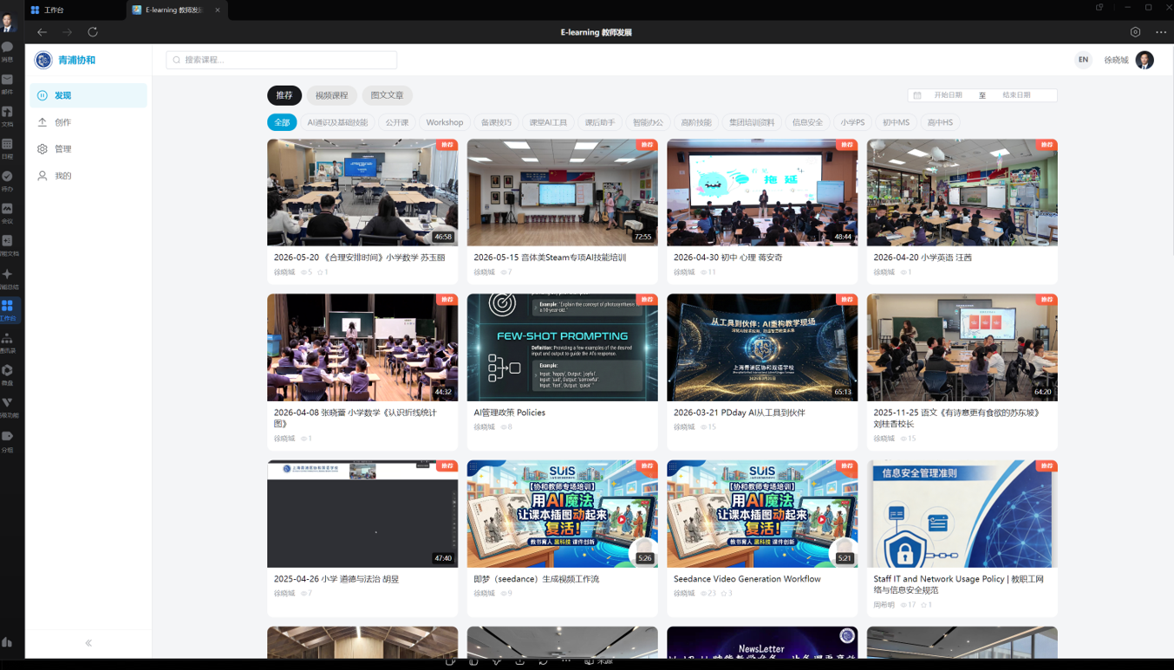Click the 搜索课程 search input
The height and width of the screenshot is (670, 1174).
coord(282,60)
